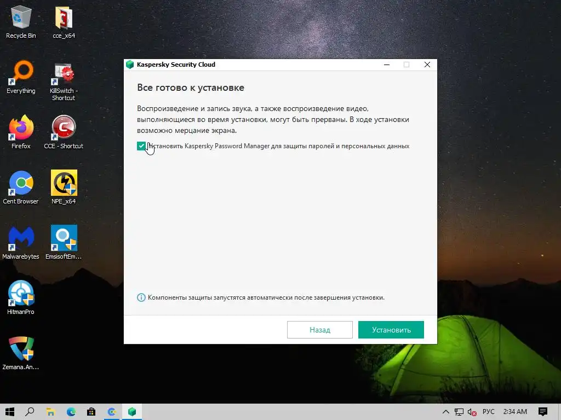Click the muted volume tray icon

pos(472,412)
